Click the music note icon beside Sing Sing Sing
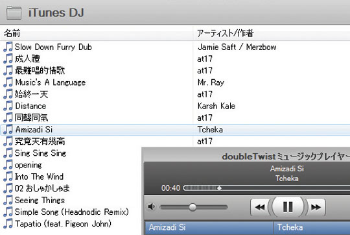 pos(8,153)
